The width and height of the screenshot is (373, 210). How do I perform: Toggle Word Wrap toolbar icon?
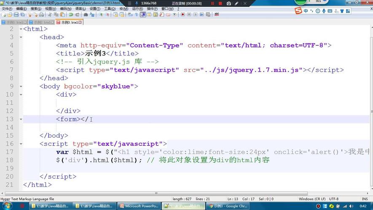[x=130, y=15]
